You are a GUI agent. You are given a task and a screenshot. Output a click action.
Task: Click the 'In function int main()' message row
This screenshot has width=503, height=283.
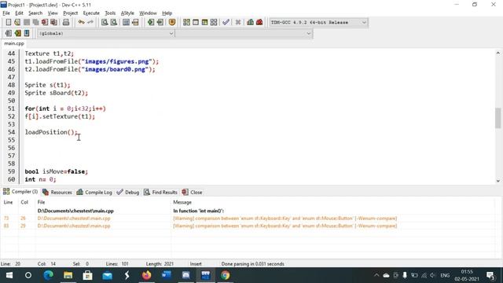coord(198,211)
